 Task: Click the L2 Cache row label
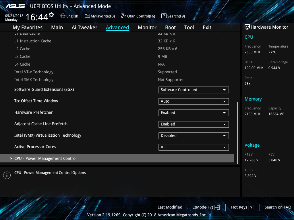(22, 49)
